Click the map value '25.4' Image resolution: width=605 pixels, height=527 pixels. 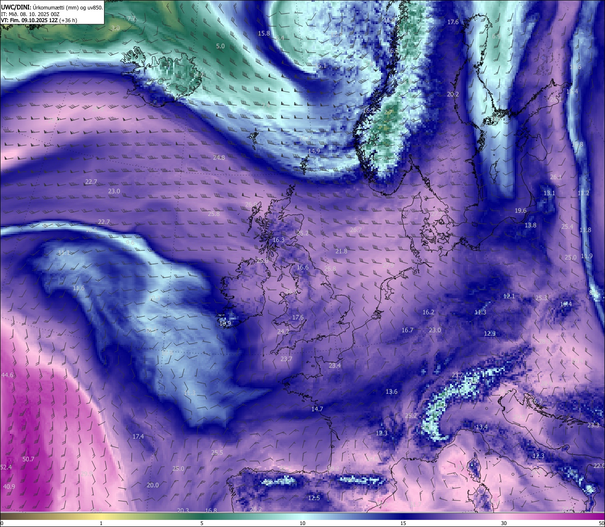point(567,226)
